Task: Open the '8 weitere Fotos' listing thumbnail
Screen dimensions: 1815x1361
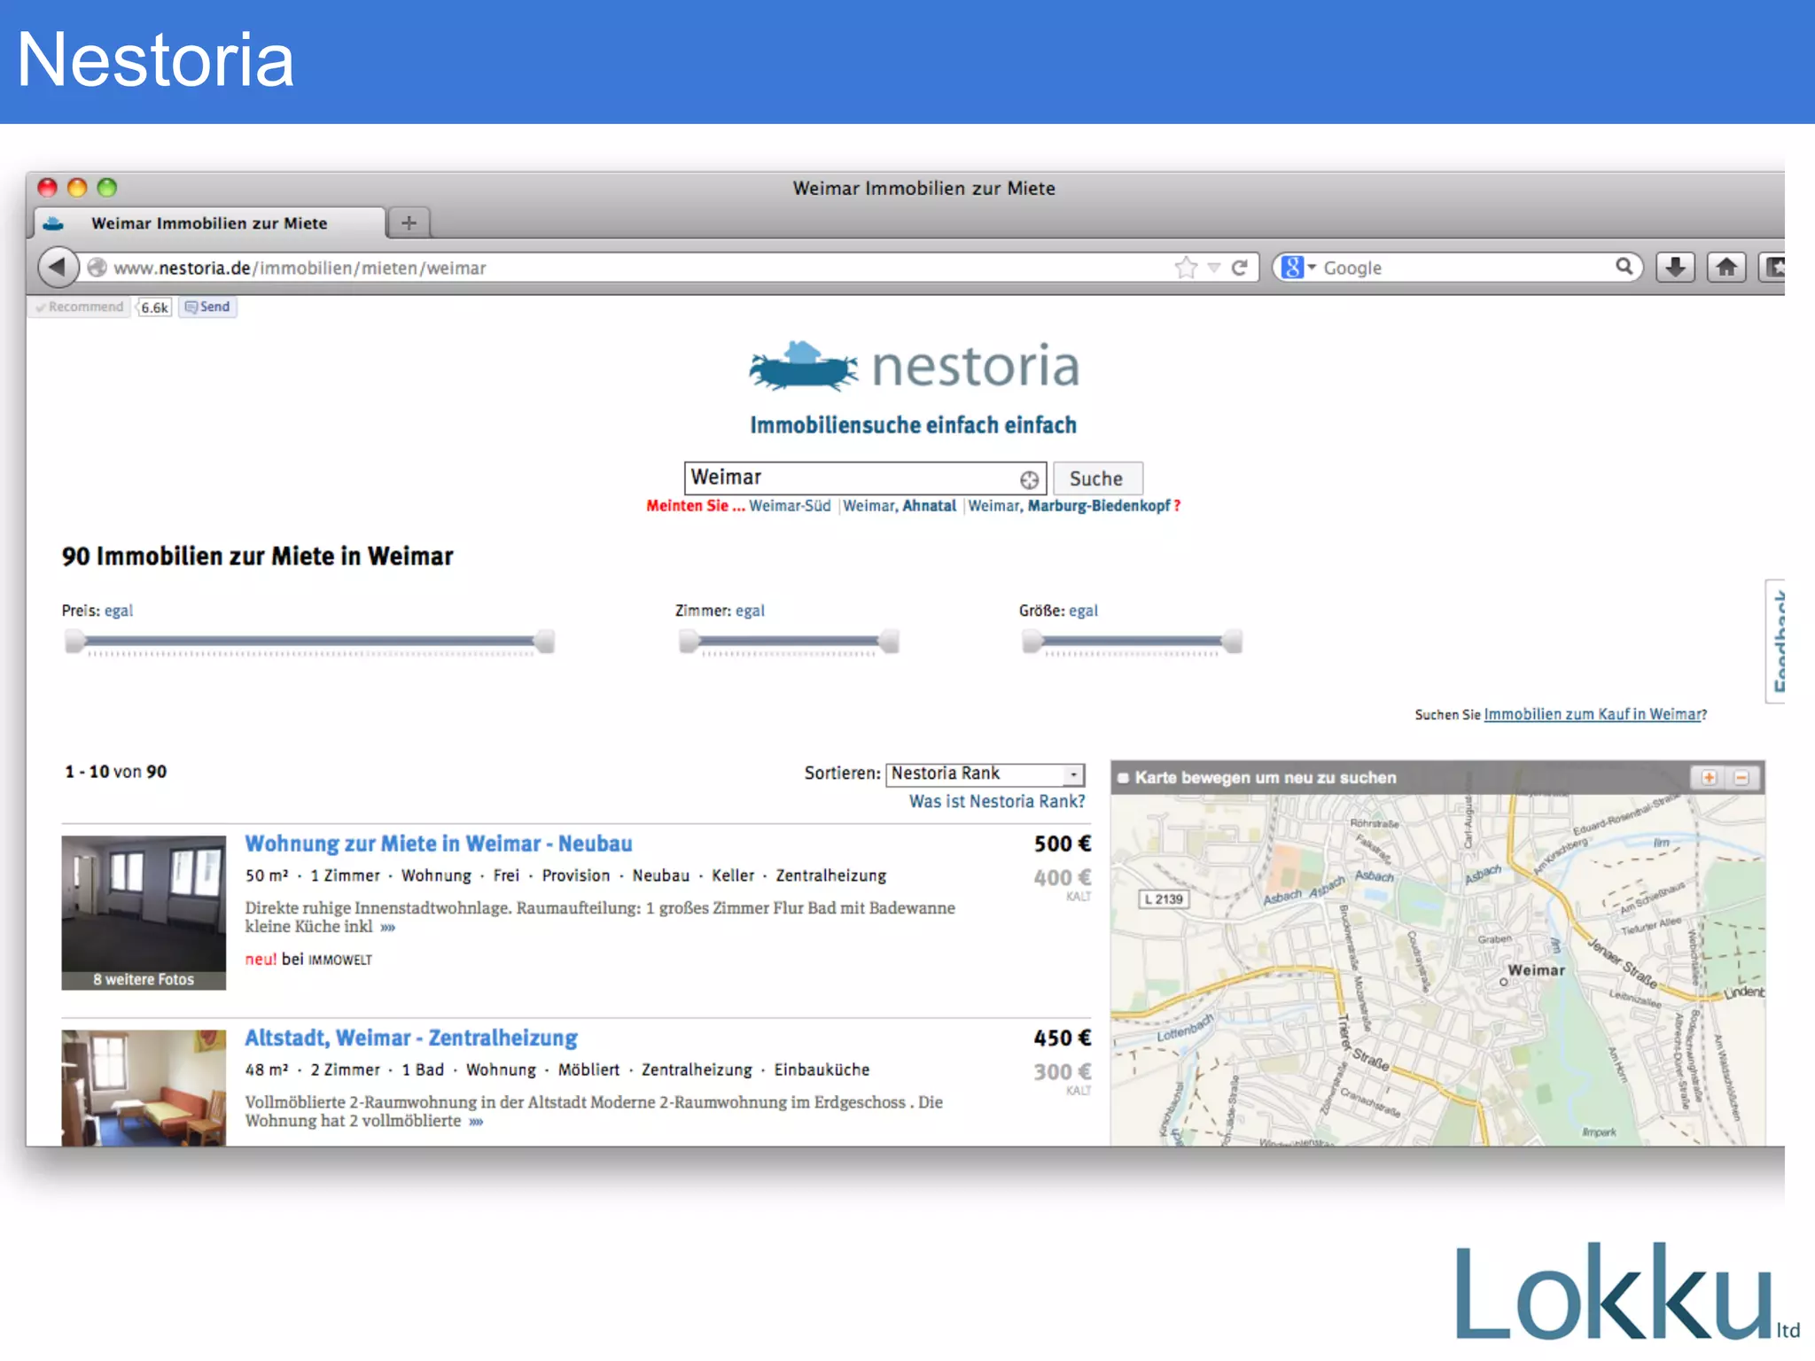Action: tap(144, 912)
